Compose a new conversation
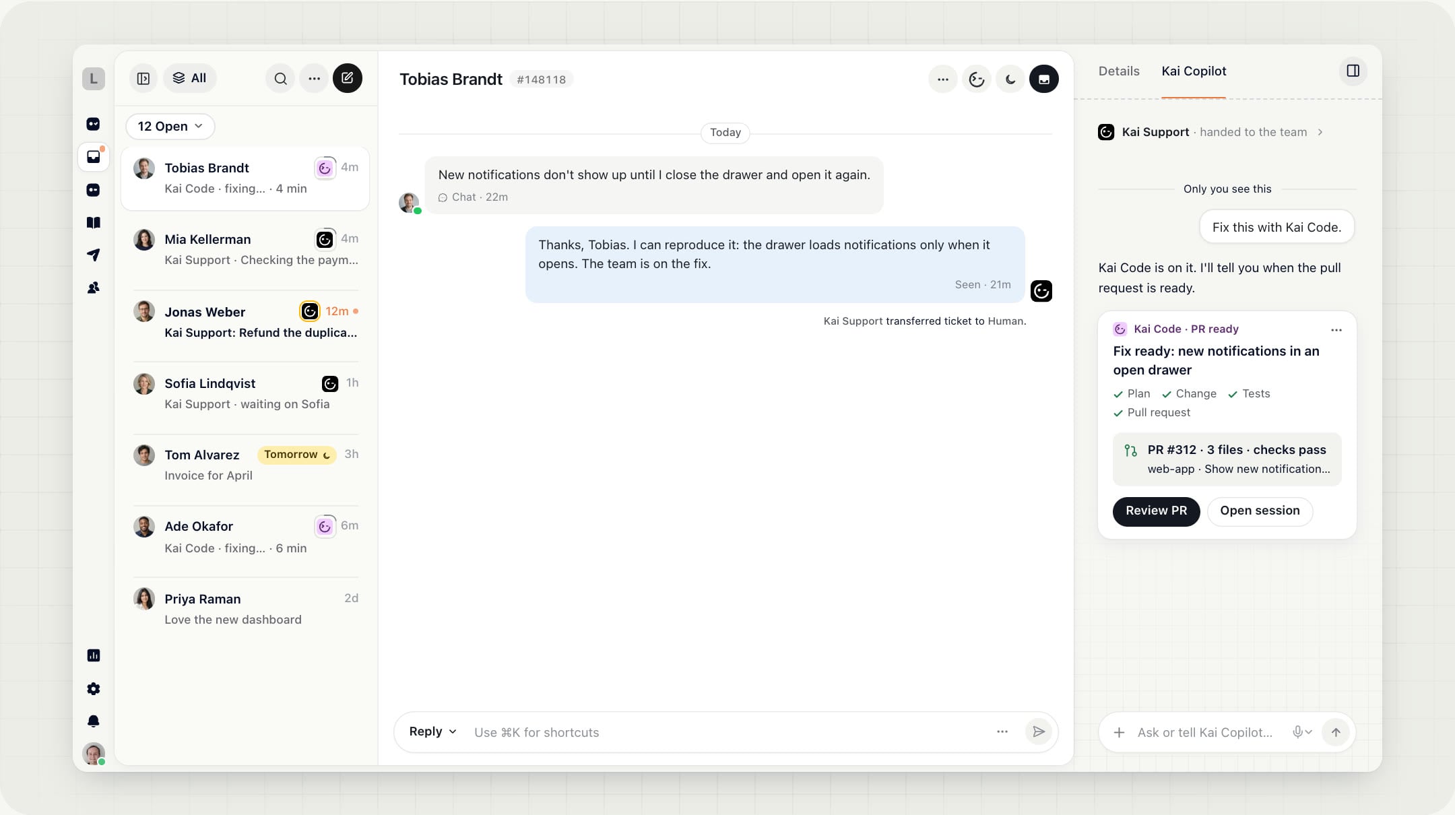 (348, 78)
